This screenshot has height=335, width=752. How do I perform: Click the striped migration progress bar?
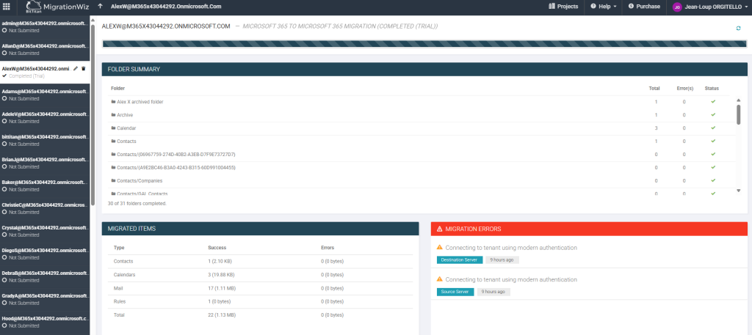(424, 44)
